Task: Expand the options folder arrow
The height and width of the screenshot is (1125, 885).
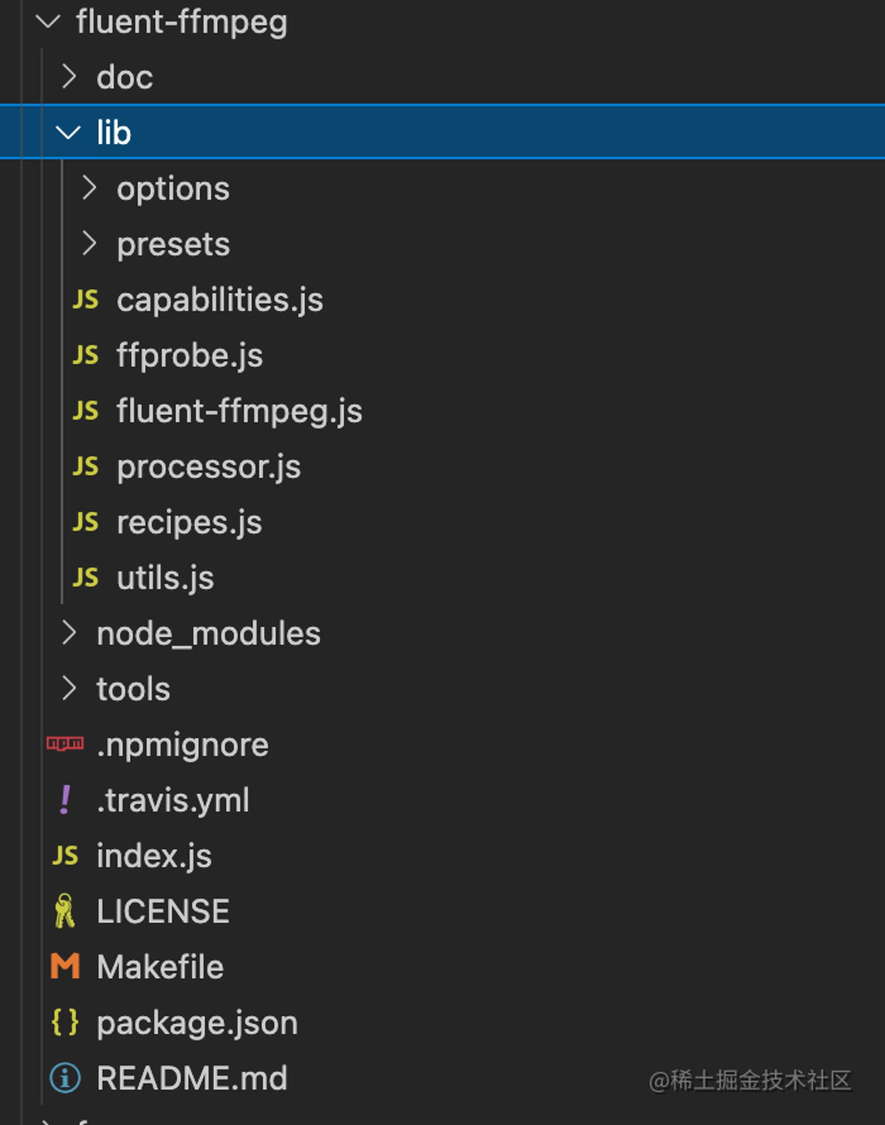Action: [89, 188]
